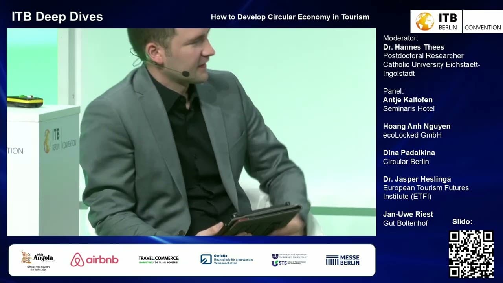The image size is (503, 283).
Task: Select Dina Padalkina from Circular Berlin
Action: point(408,153)
